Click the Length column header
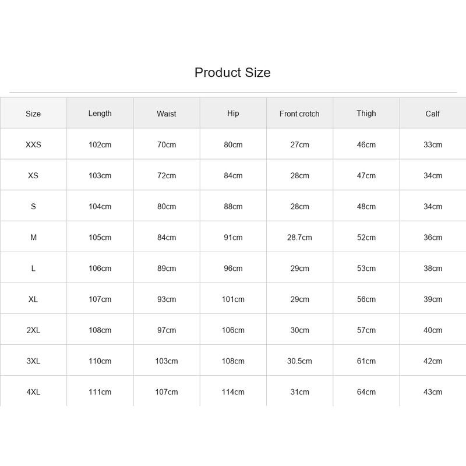This screenshot has width=466, height=466. pos(100,114)
